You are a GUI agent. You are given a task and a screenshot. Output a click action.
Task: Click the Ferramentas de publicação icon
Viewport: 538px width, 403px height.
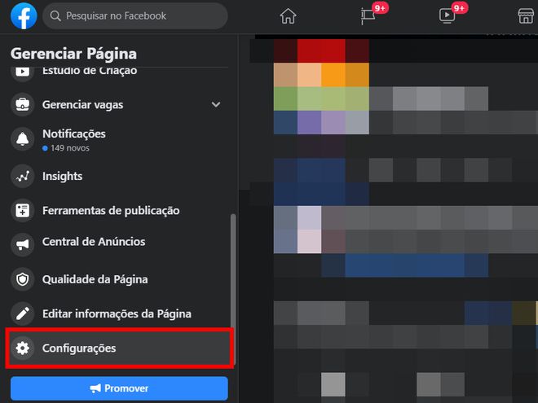point(22,210)
